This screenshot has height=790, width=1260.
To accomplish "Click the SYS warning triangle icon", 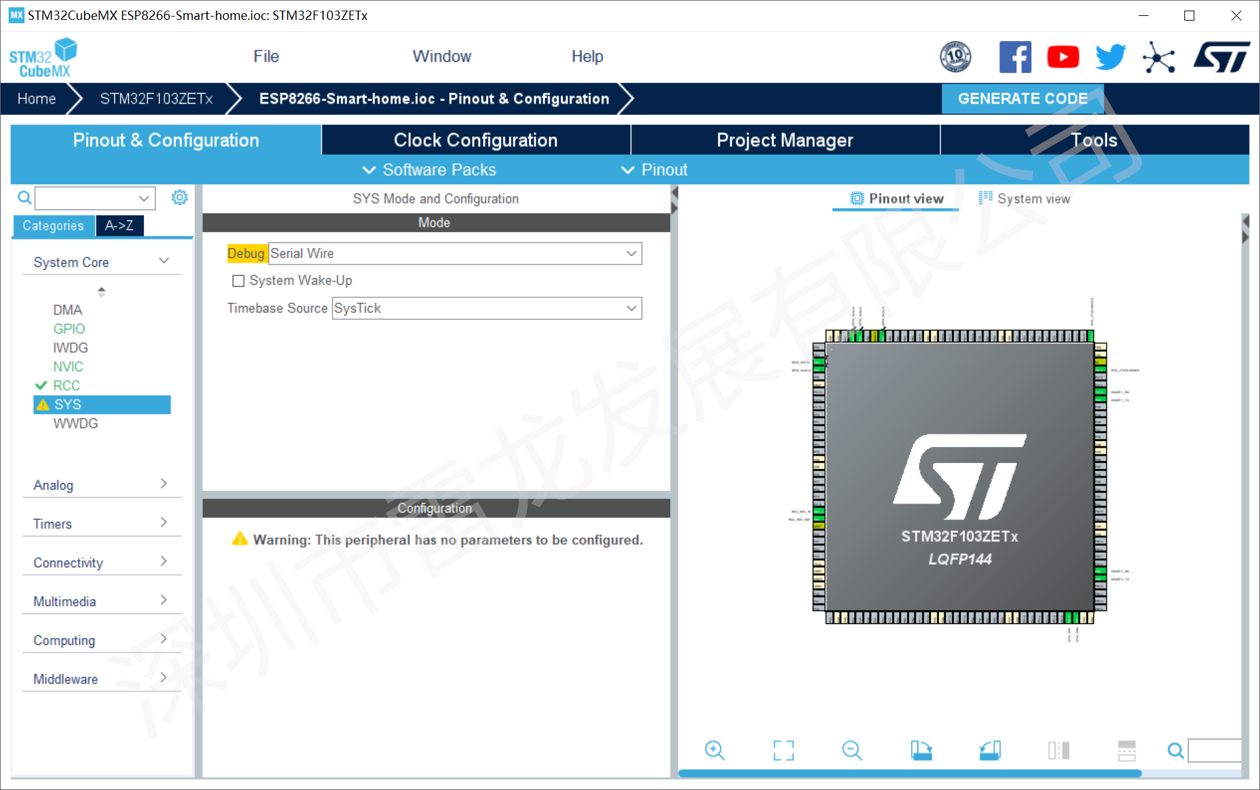I will [43, 405].
